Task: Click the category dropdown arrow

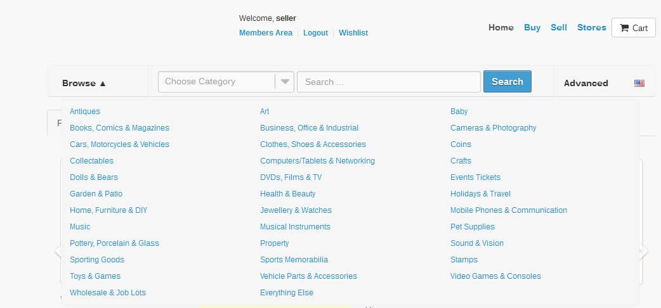Action: (x=285, y=82)
